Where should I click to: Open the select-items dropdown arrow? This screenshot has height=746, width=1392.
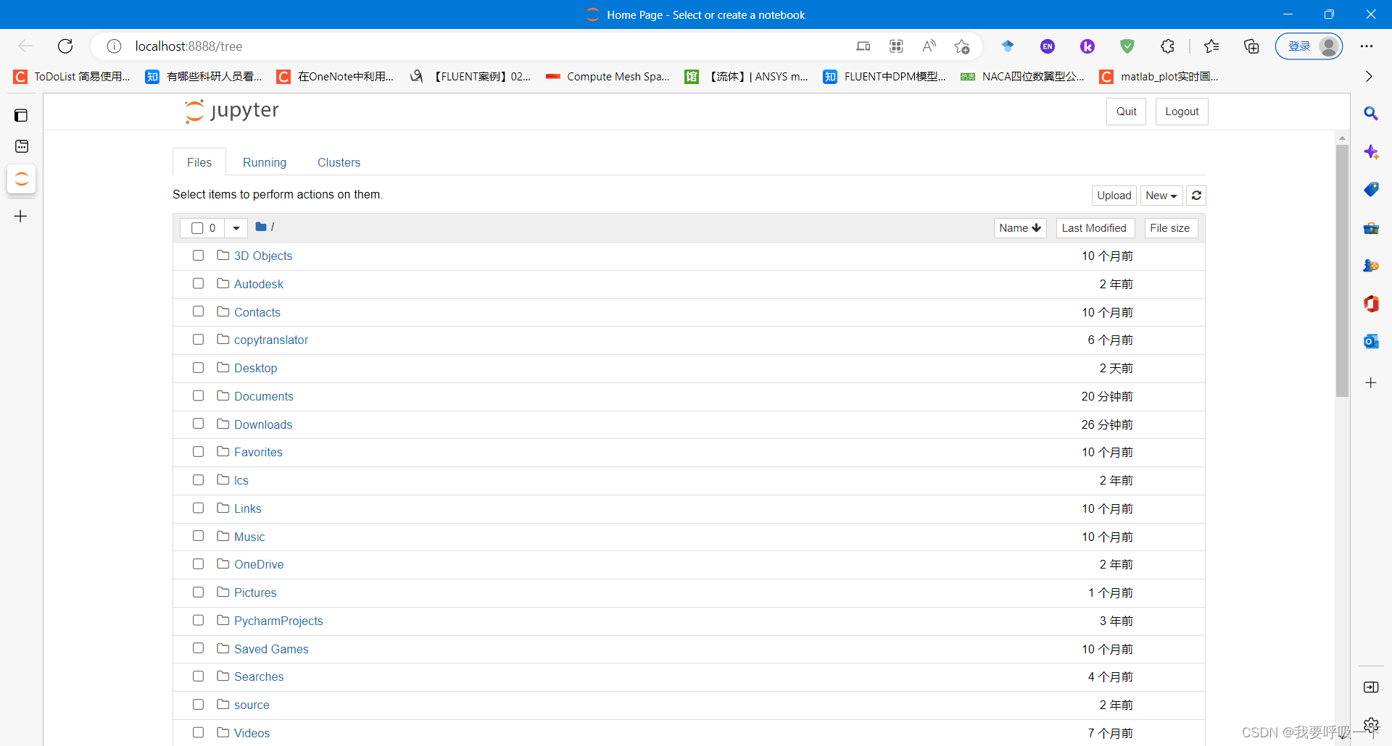[x=236, y=227]
